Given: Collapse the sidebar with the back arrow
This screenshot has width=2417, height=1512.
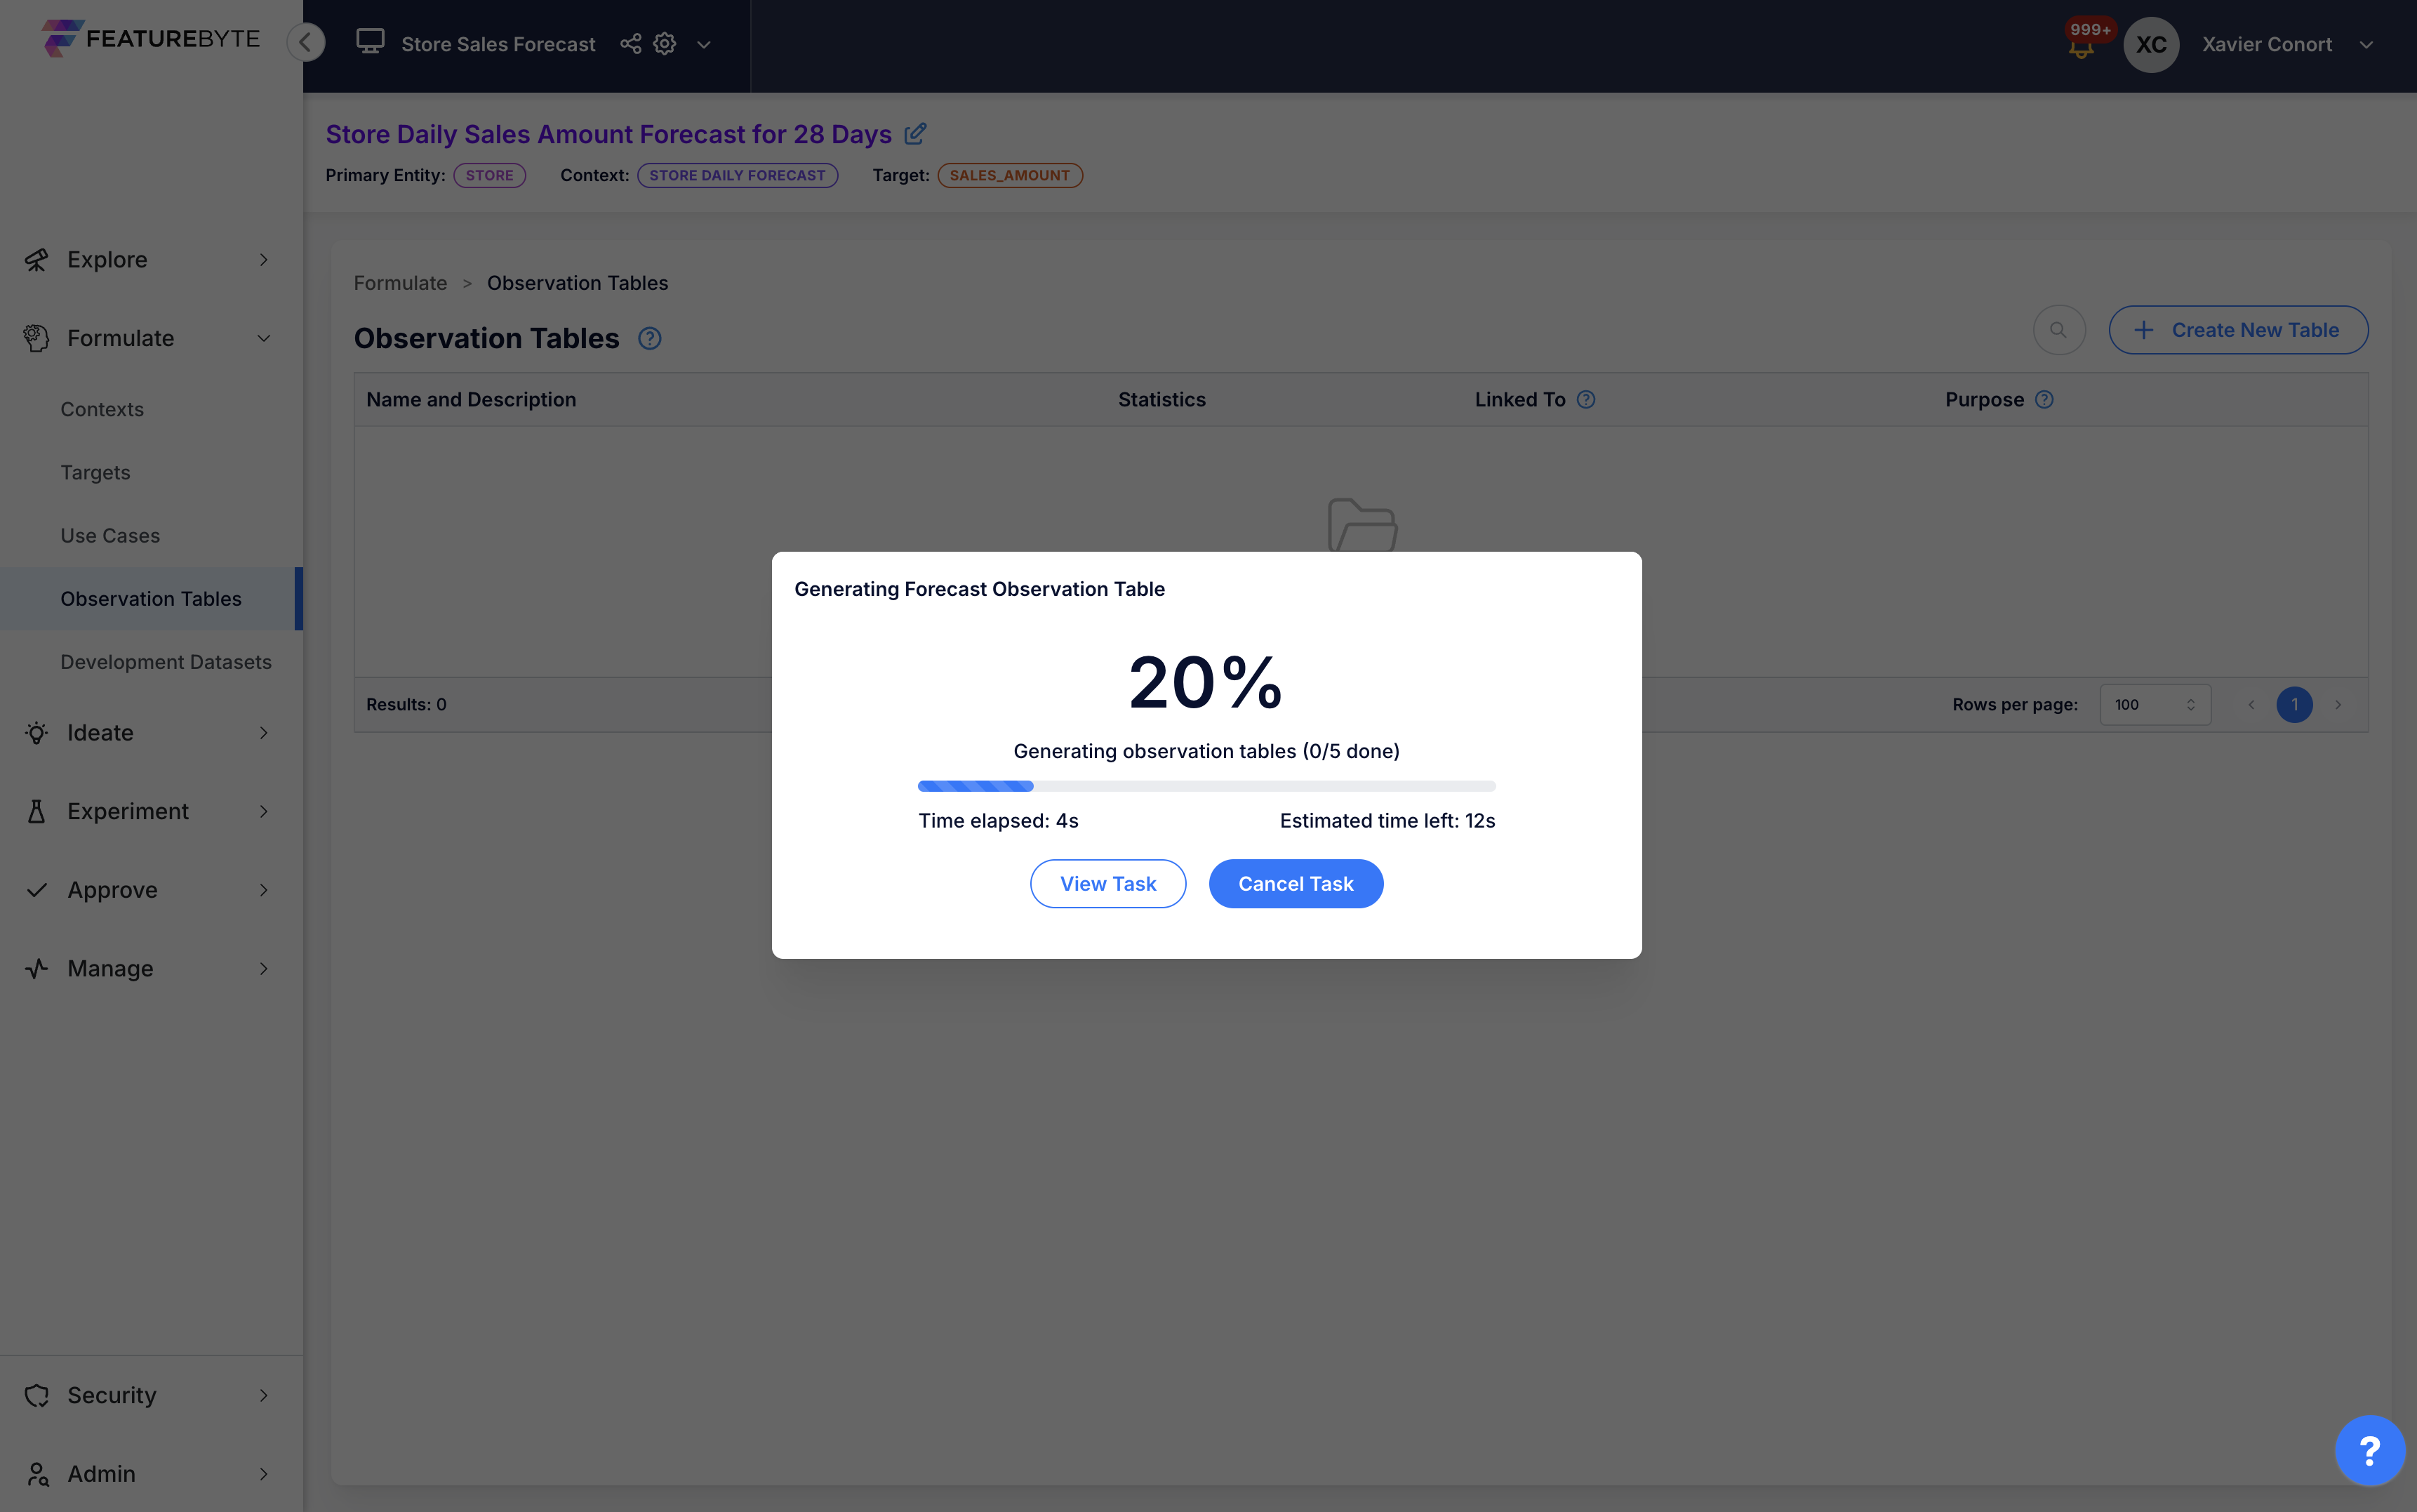Looking at the screenshot, I should 306,42.
